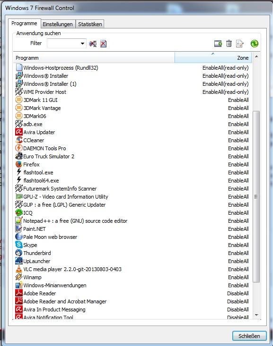Click EnableAll zone for Winamp

tap(238, 277)
